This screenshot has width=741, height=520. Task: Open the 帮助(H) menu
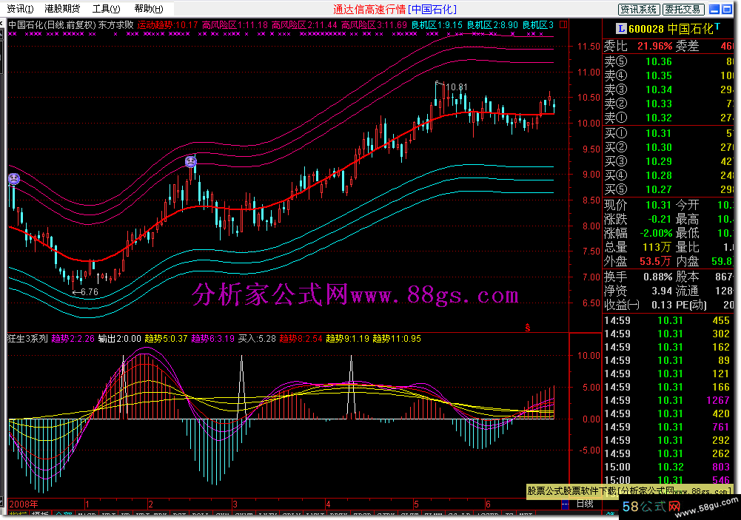[148, 8]
